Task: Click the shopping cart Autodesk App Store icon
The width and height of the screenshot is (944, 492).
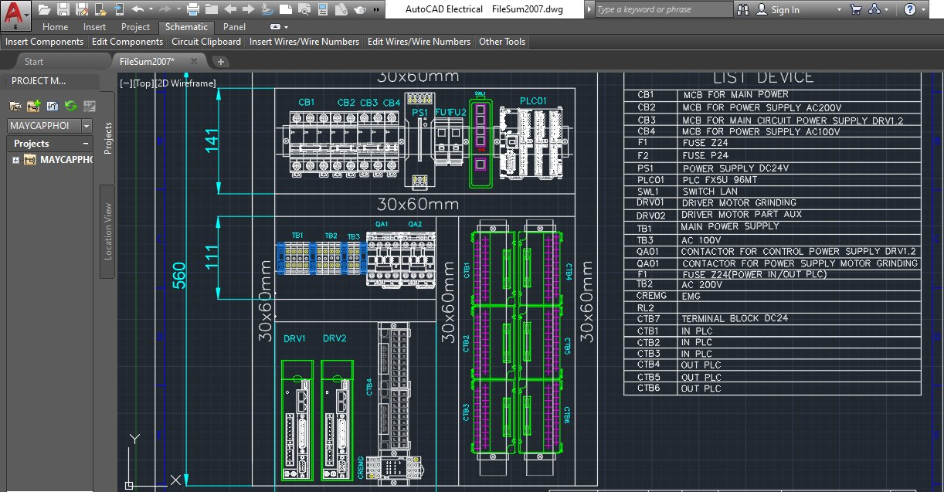Action: click(855, 9)
